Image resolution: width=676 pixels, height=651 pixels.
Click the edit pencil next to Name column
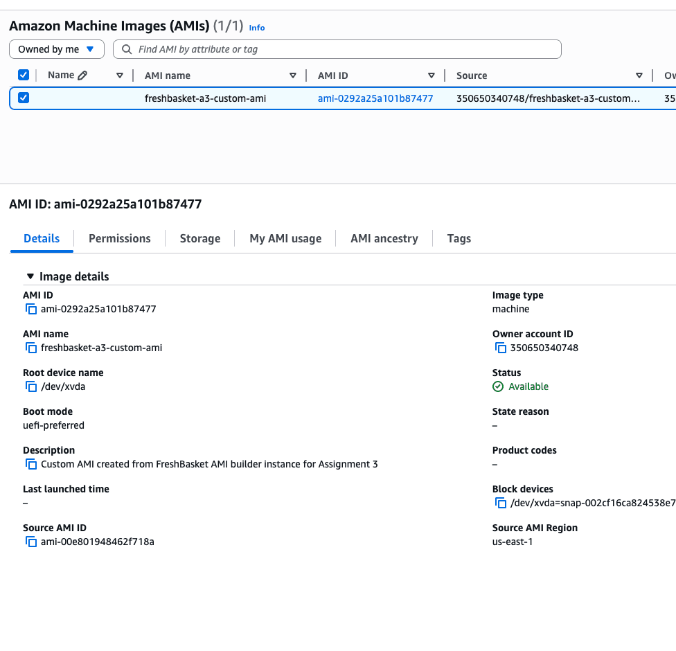[x=82, y=75]
